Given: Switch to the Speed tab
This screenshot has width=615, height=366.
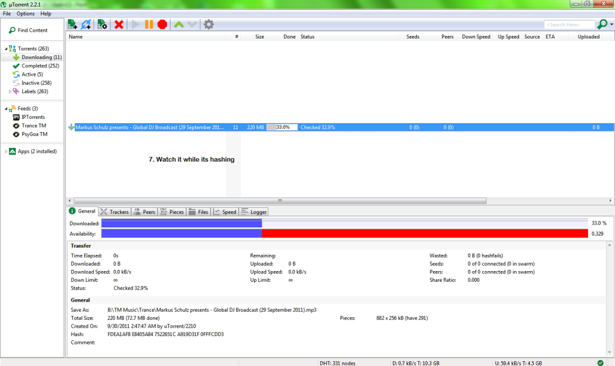Looking at the screenshot, I should [x=225, y=212].
